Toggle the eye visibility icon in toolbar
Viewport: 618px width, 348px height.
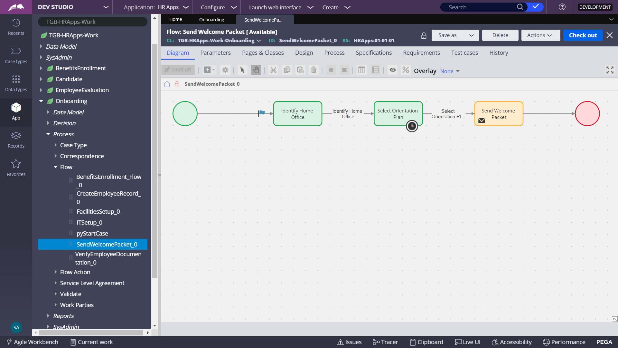[393, 70]
